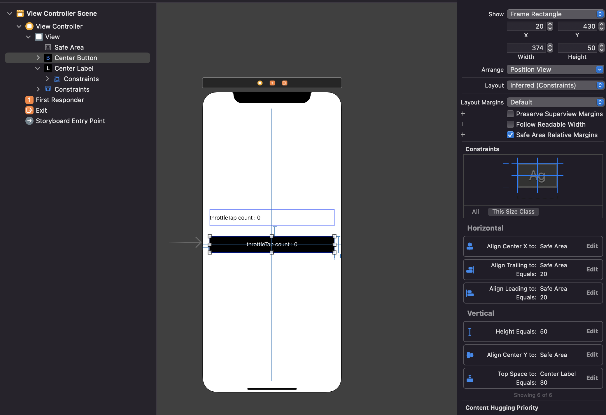Click the First Responder icon in scene dock

[272, 83]
